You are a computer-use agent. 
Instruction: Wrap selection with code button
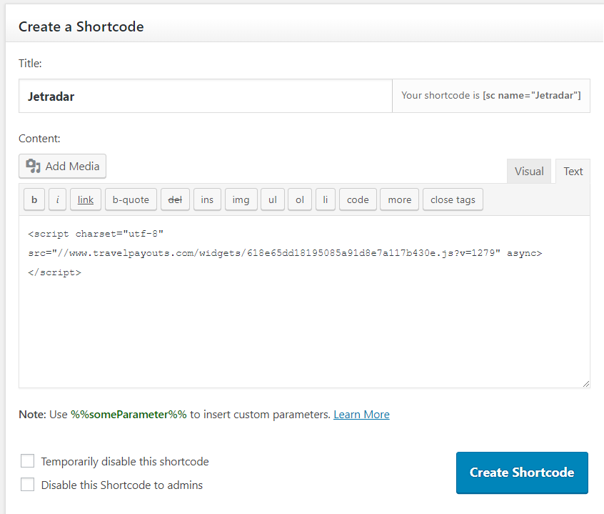[358, 199]
